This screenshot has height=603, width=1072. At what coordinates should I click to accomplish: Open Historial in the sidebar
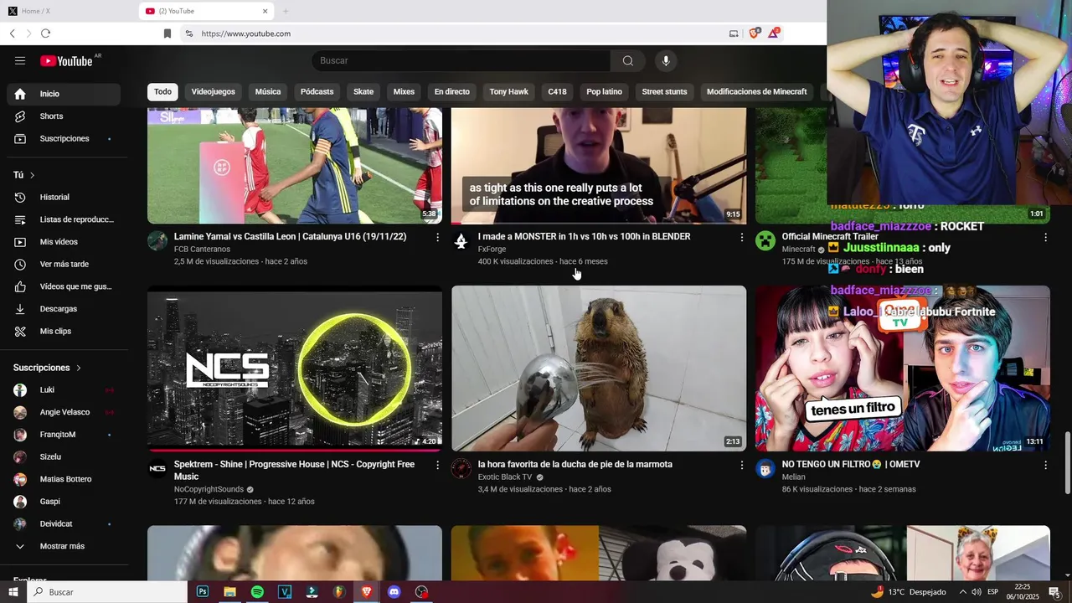pyautogui.click(x=64, y=197)
